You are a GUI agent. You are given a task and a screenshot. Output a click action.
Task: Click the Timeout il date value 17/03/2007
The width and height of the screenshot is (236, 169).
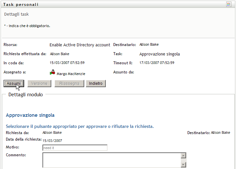157,63
